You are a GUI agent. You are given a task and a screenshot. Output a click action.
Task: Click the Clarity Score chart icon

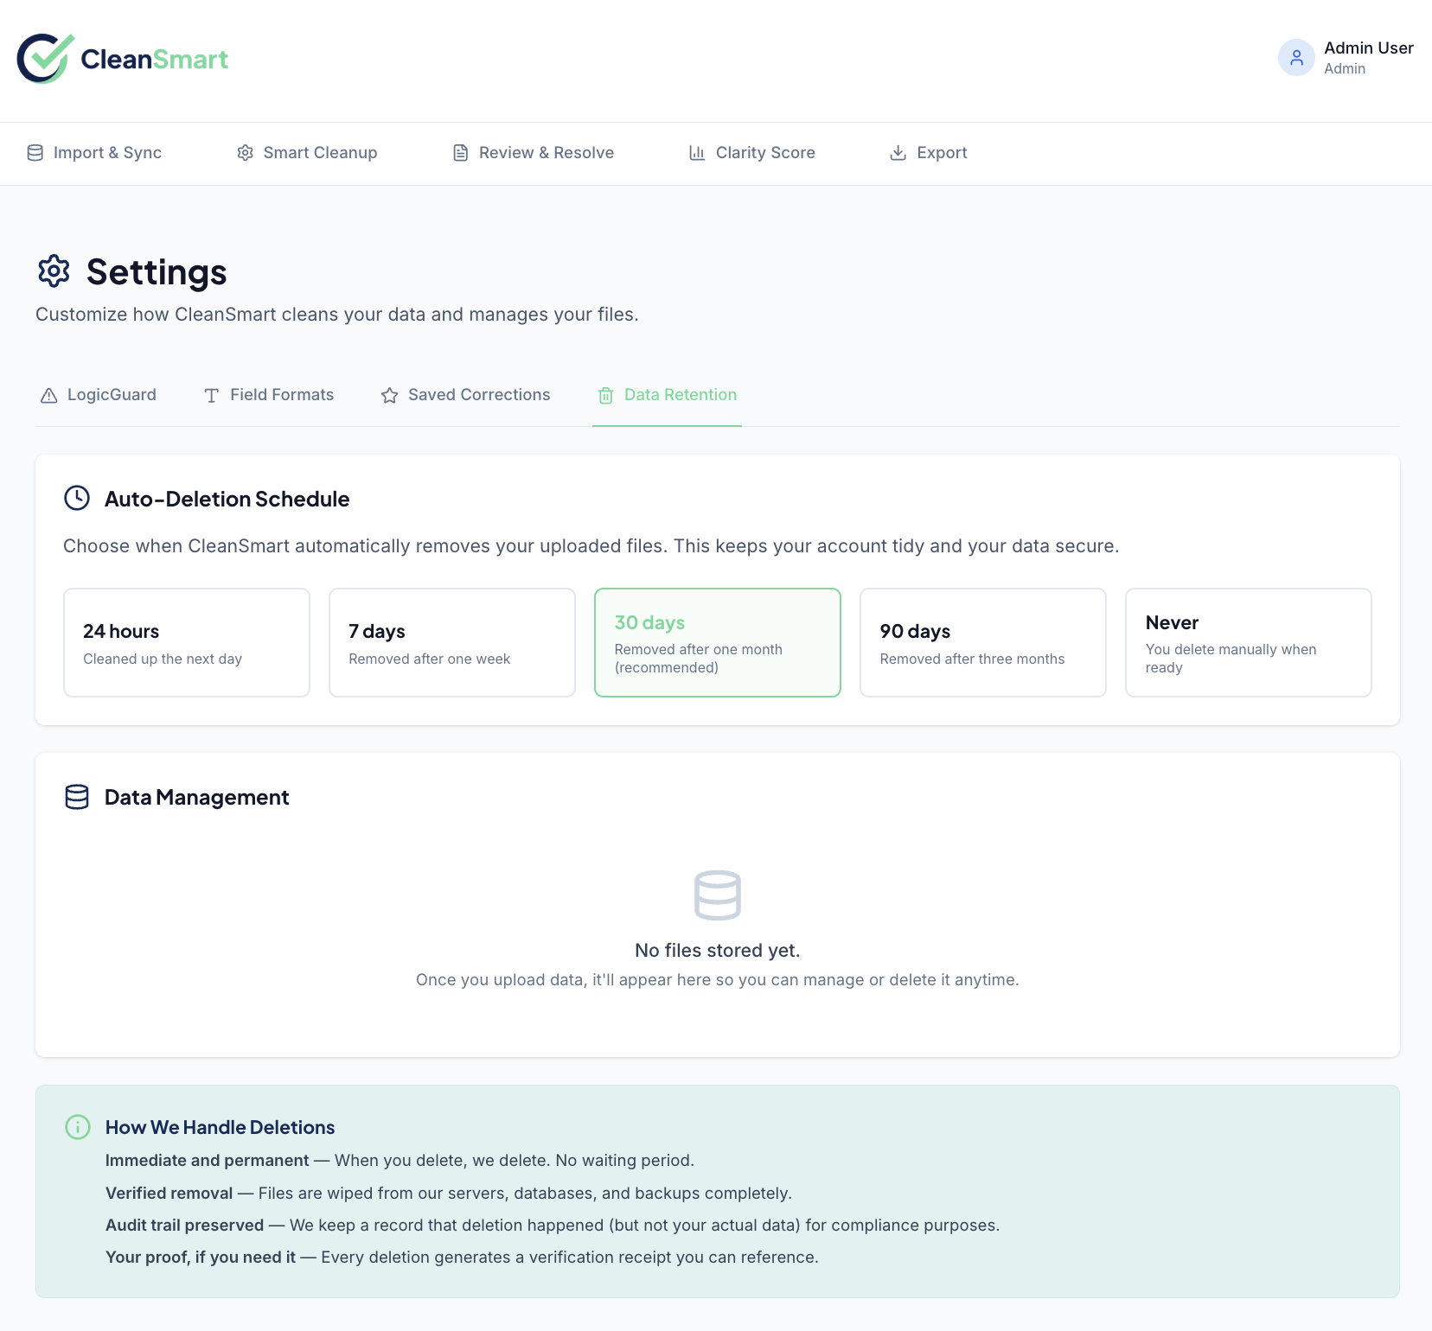tap(697, 153)
